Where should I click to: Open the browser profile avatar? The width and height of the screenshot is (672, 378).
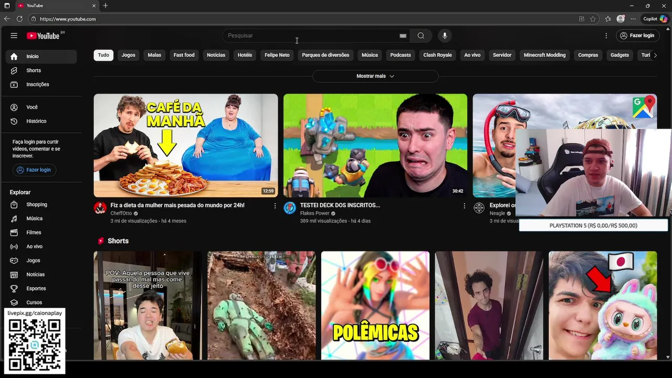point(621,19)
